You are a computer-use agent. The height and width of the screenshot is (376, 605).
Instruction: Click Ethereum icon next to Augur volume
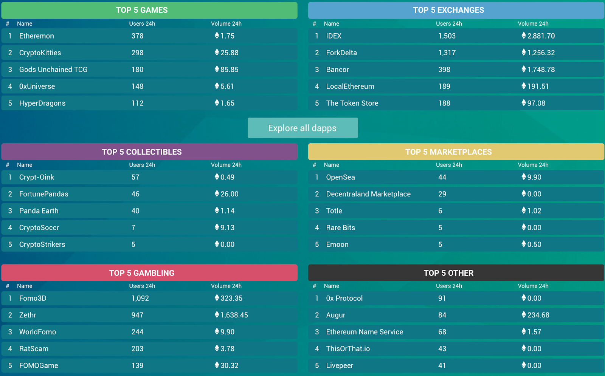(x=524, y=314)
